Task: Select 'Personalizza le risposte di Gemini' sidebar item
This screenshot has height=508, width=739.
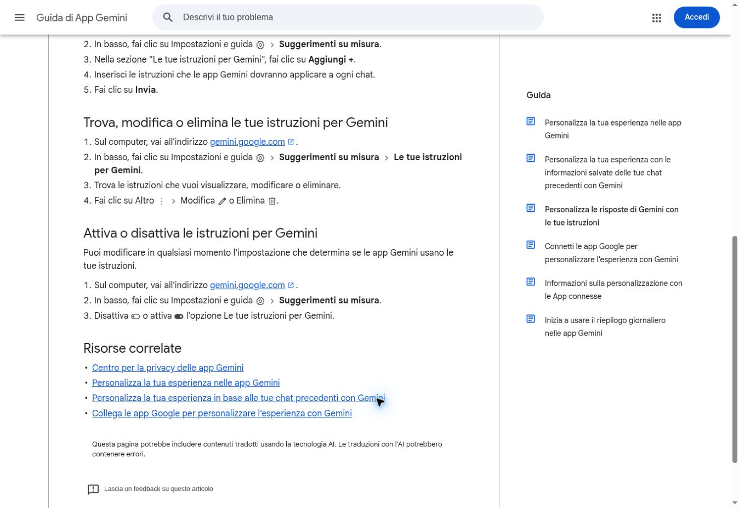Action: [x=611, y=216]
